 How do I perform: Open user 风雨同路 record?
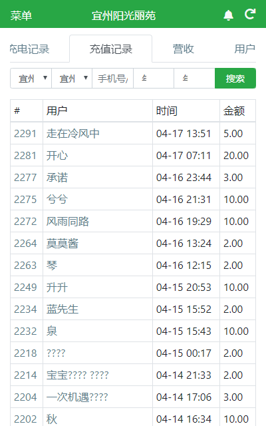click(x=68, y=221)
